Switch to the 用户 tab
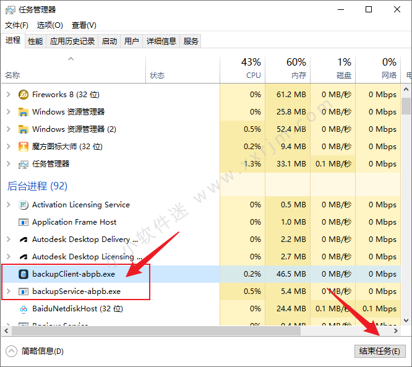Screen dimensions: 412x367 click(131, 41)
